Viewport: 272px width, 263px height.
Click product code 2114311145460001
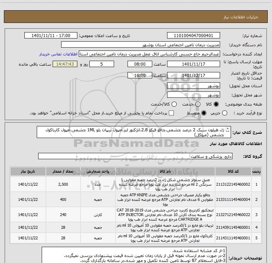pos(233,238)
